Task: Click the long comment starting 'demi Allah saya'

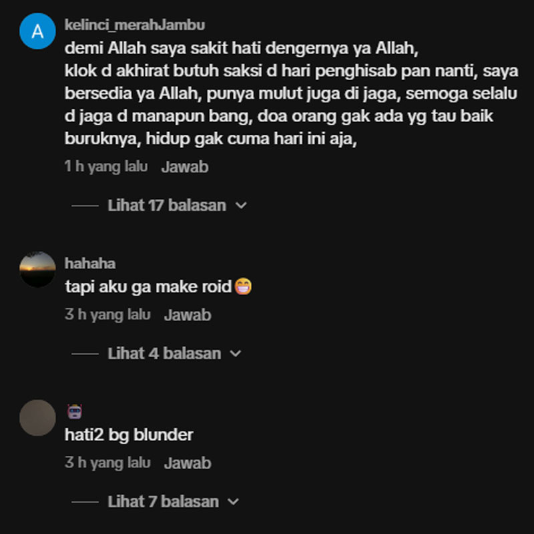Action: coord(292,93)
